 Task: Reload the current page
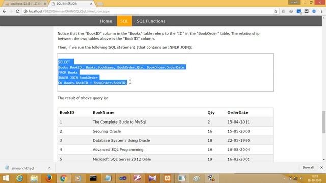[x=18, y=11]
